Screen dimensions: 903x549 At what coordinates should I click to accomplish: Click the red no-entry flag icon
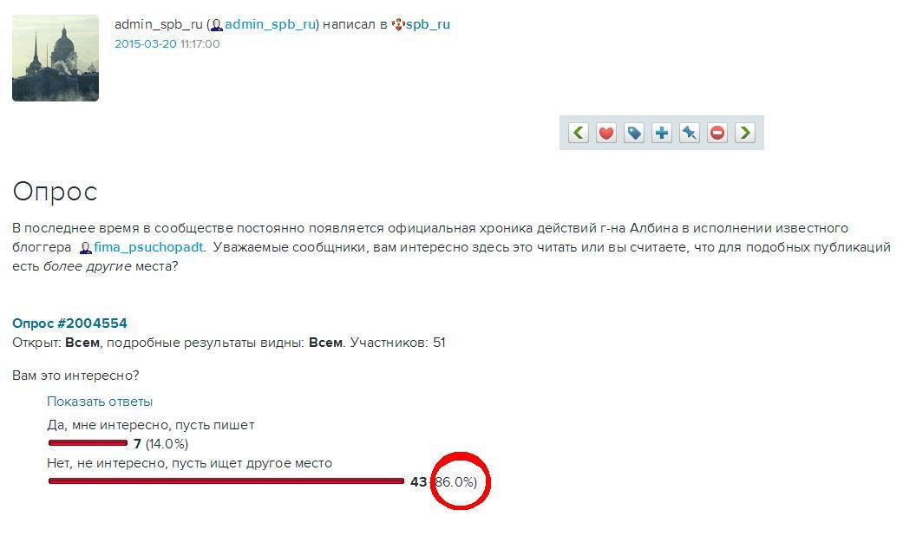point(717,133)
